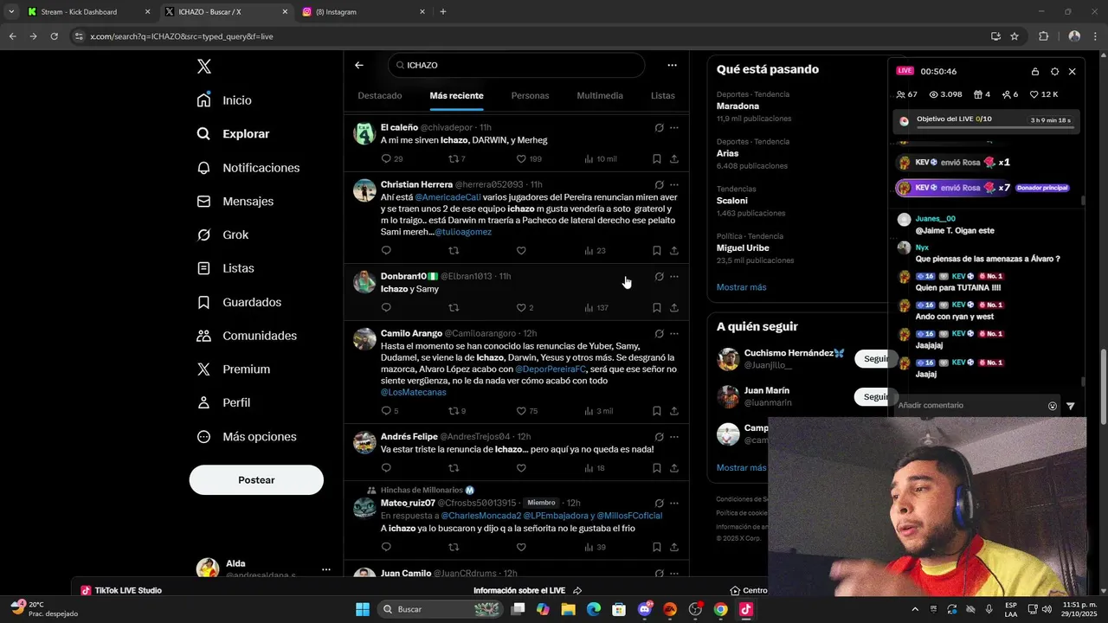Open Notificaciones in sidebar

248,168
